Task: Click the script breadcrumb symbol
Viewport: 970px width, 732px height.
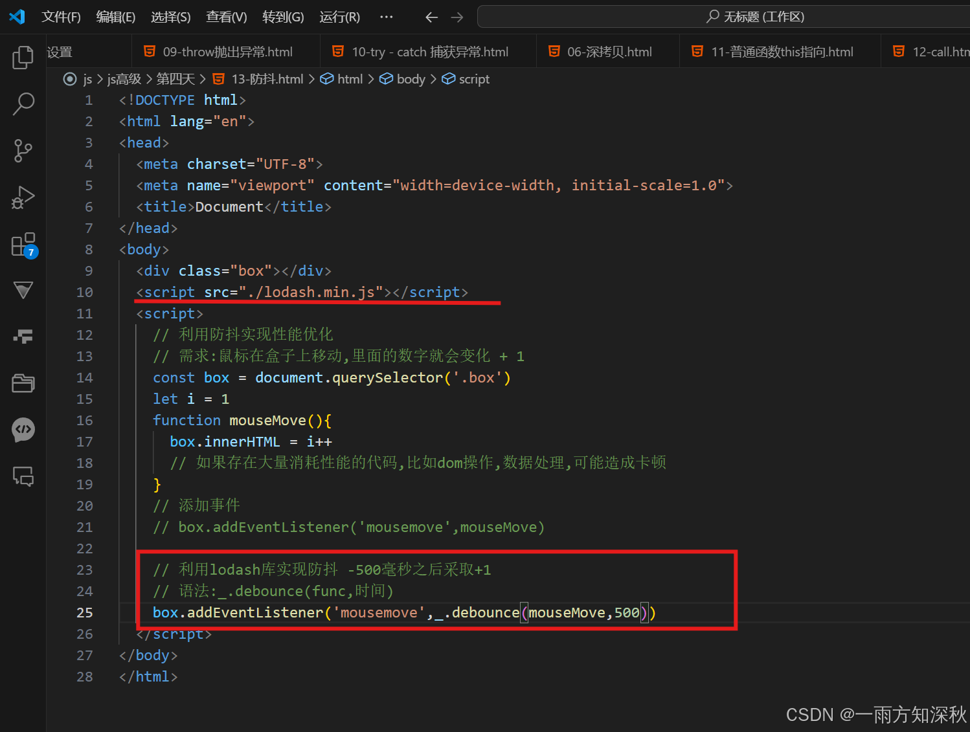Action: pos(466,79)
